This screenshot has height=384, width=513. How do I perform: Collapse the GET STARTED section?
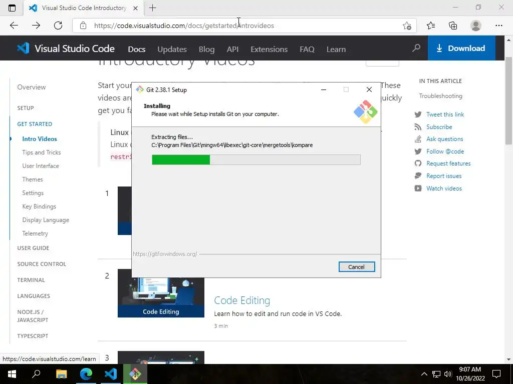35,124
